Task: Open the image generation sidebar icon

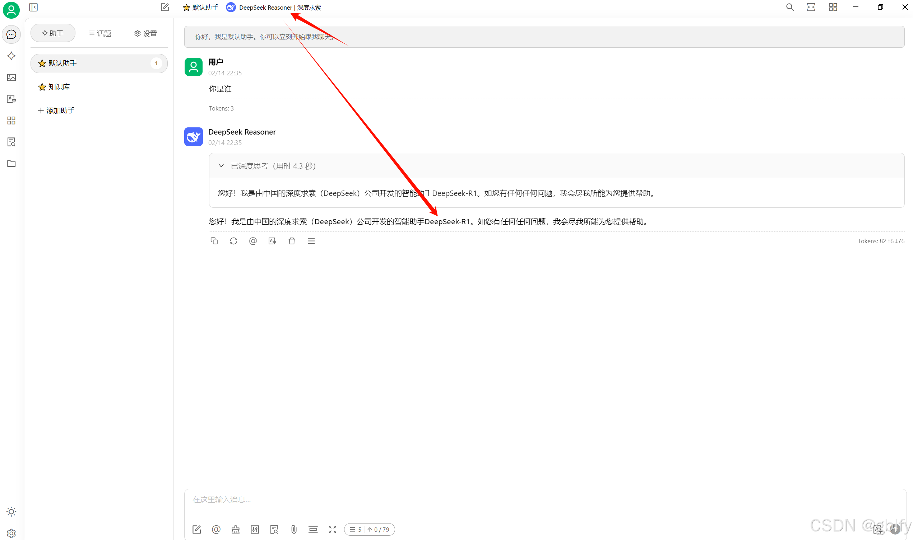Action: click(11, 78)
